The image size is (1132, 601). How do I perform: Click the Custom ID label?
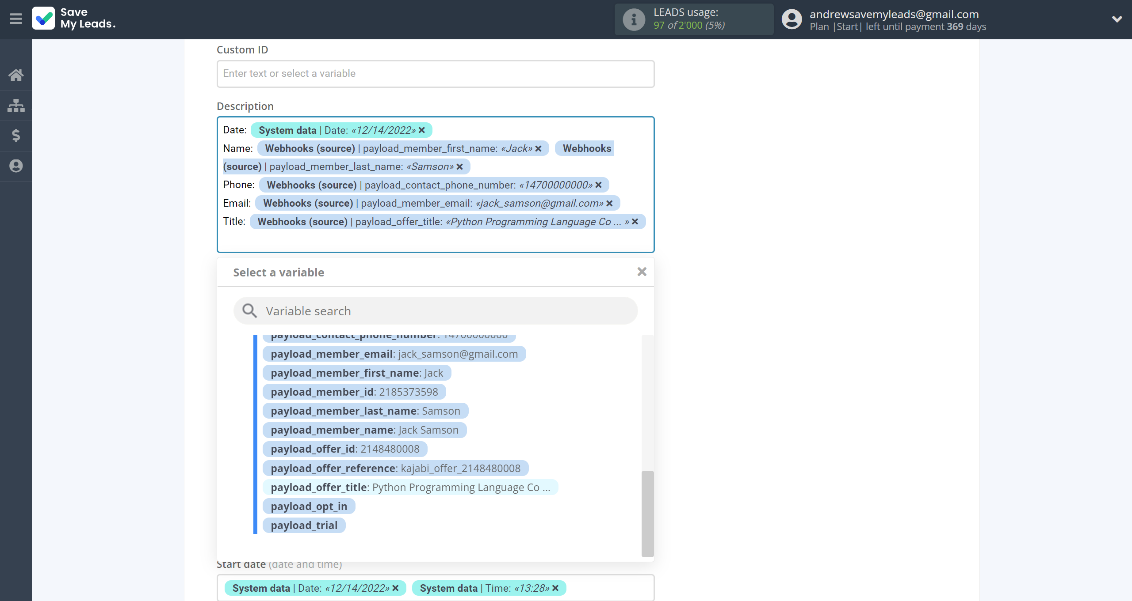pyautogui.click(x=242, y=50)
